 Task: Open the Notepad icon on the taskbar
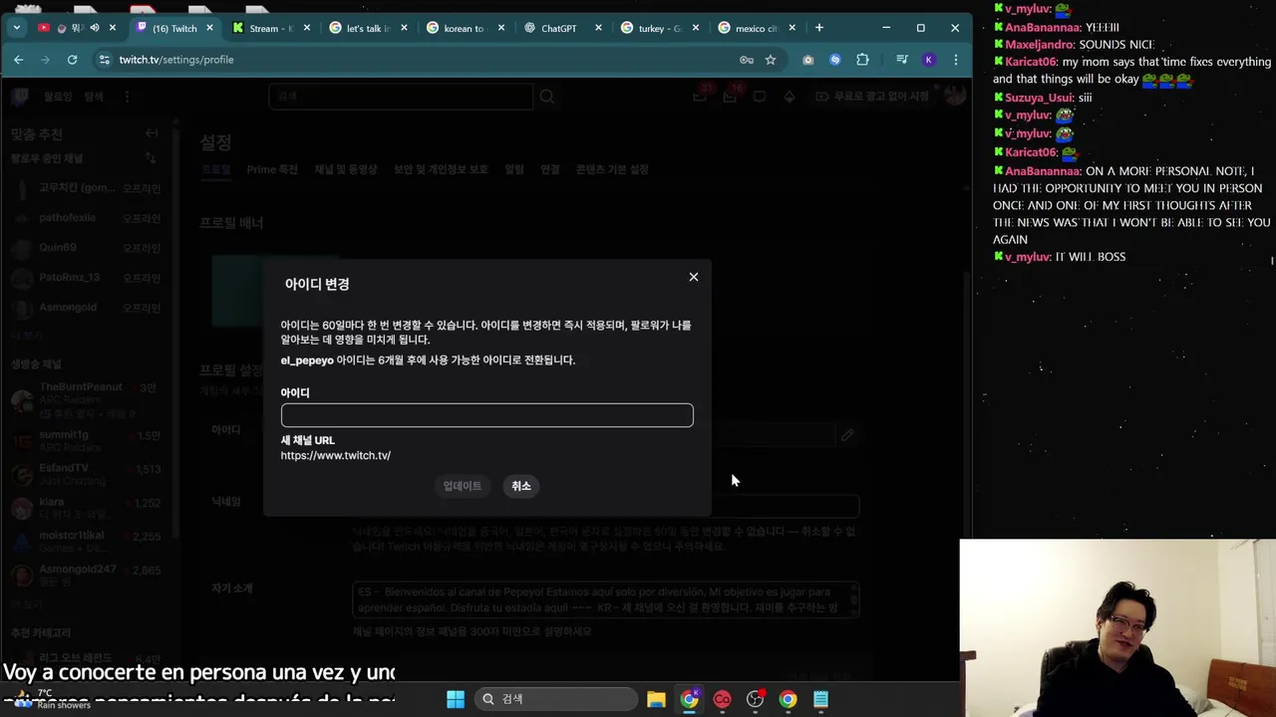[x=820, y=699]
